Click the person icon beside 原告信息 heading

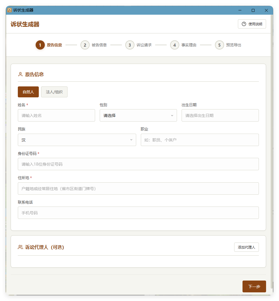click(20, 74)
